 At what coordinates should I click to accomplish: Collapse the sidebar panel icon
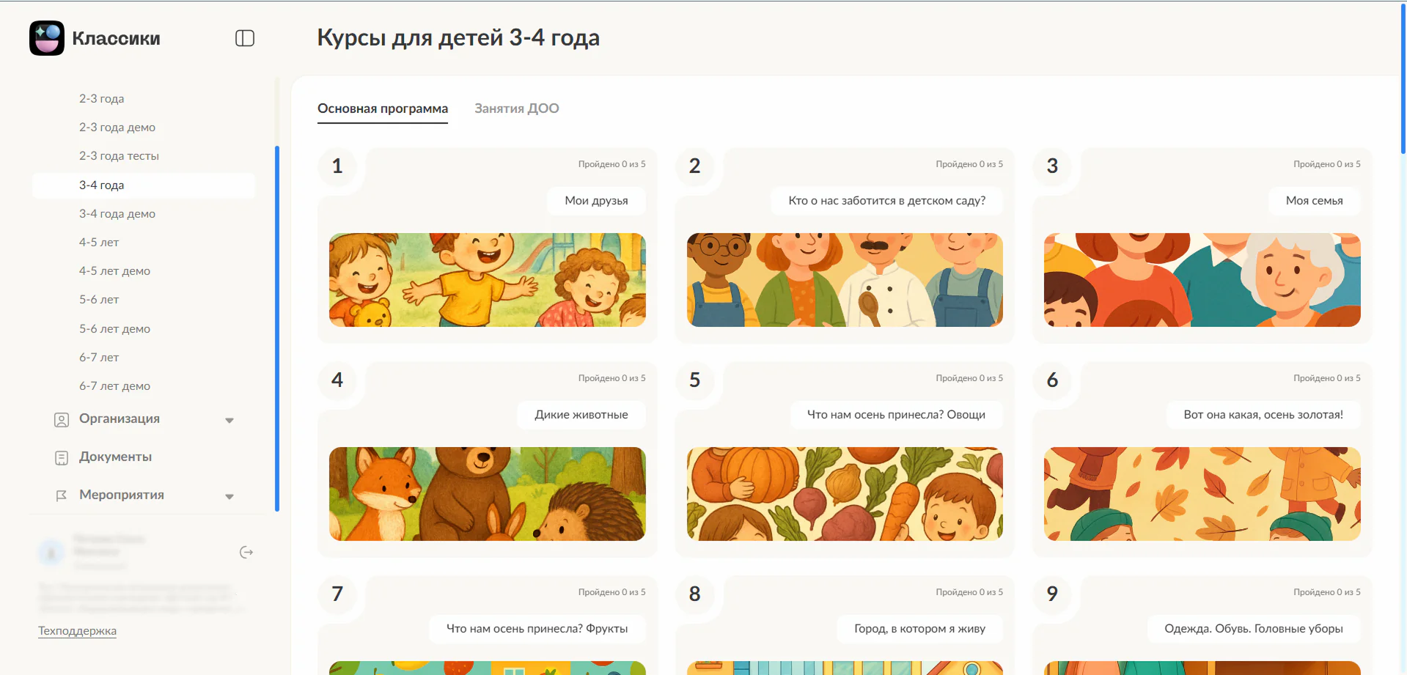[x=245, y=38]
